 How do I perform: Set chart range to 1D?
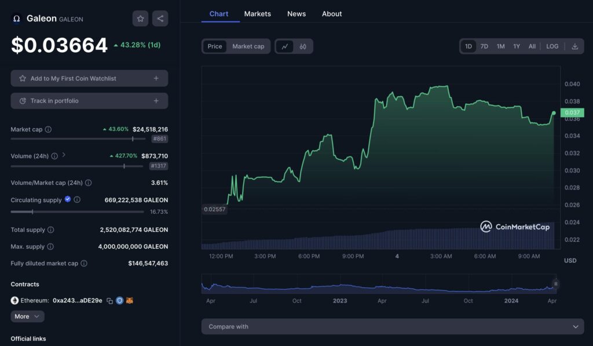click(468, 46)
